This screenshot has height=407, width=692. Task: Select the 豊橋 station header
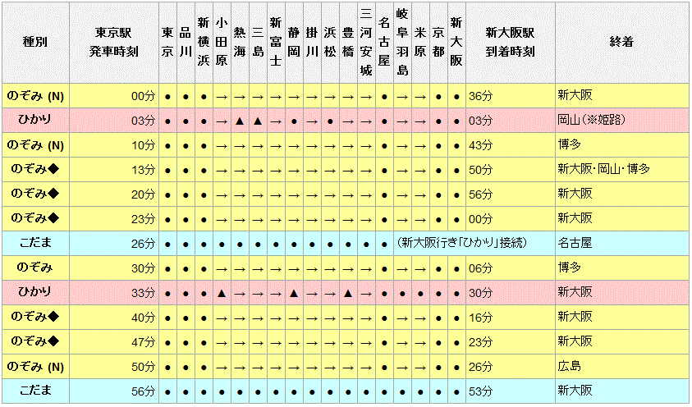(x=348, y=43)
